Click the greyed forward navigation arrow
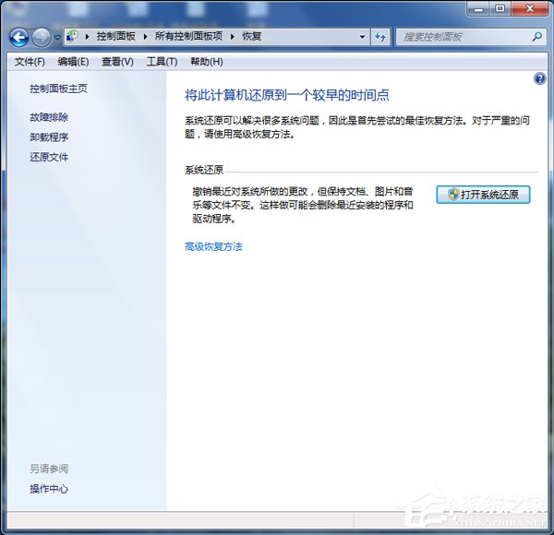The height and width of the screenshot is (535, 554). pos(42,37)
